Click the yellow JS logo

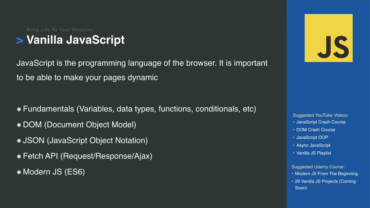point(328,38)
